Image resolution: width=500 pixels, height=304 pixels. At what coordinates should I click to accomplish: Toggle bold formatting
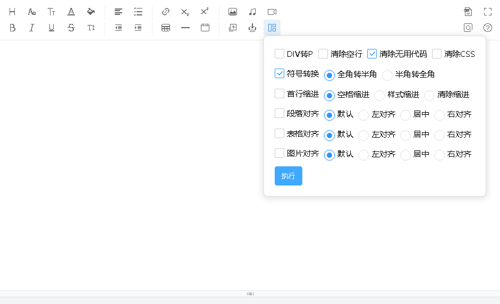[12, 28]
